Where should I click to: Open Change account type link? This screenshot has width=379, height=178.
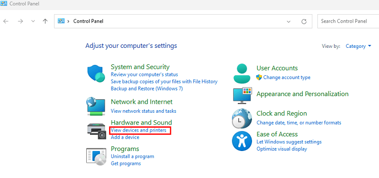coord(287,78)
